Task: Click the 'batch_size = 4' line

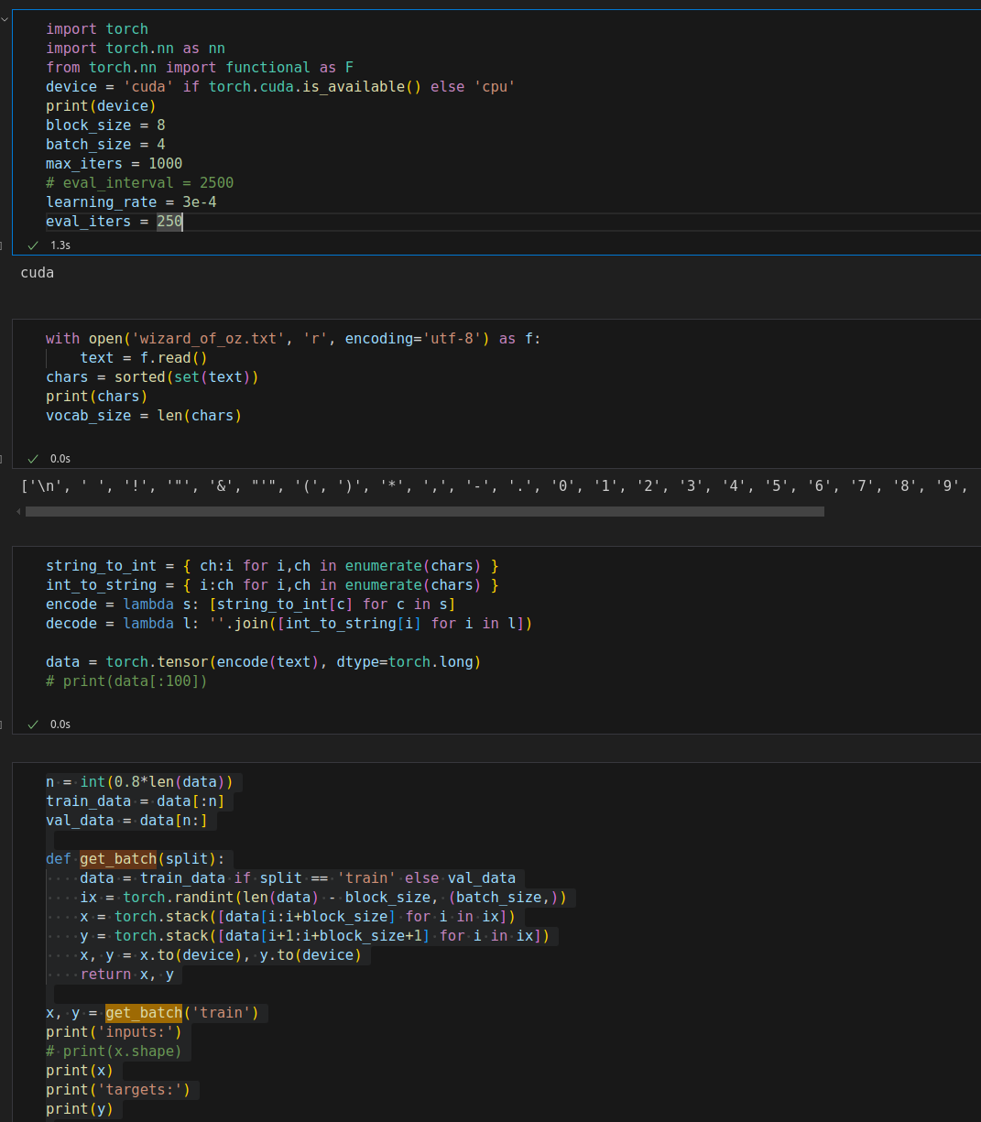Action: point(105,145)
